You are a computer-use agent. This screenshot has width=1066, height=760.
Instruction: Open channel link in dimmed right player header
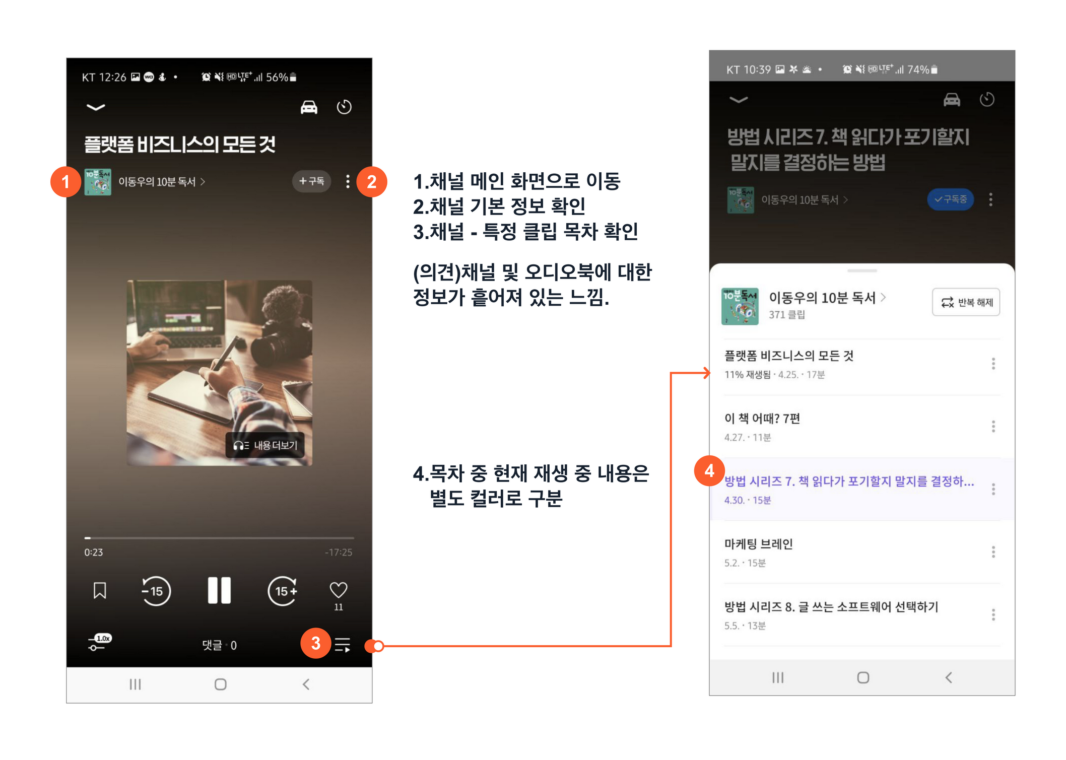[805, 200]
